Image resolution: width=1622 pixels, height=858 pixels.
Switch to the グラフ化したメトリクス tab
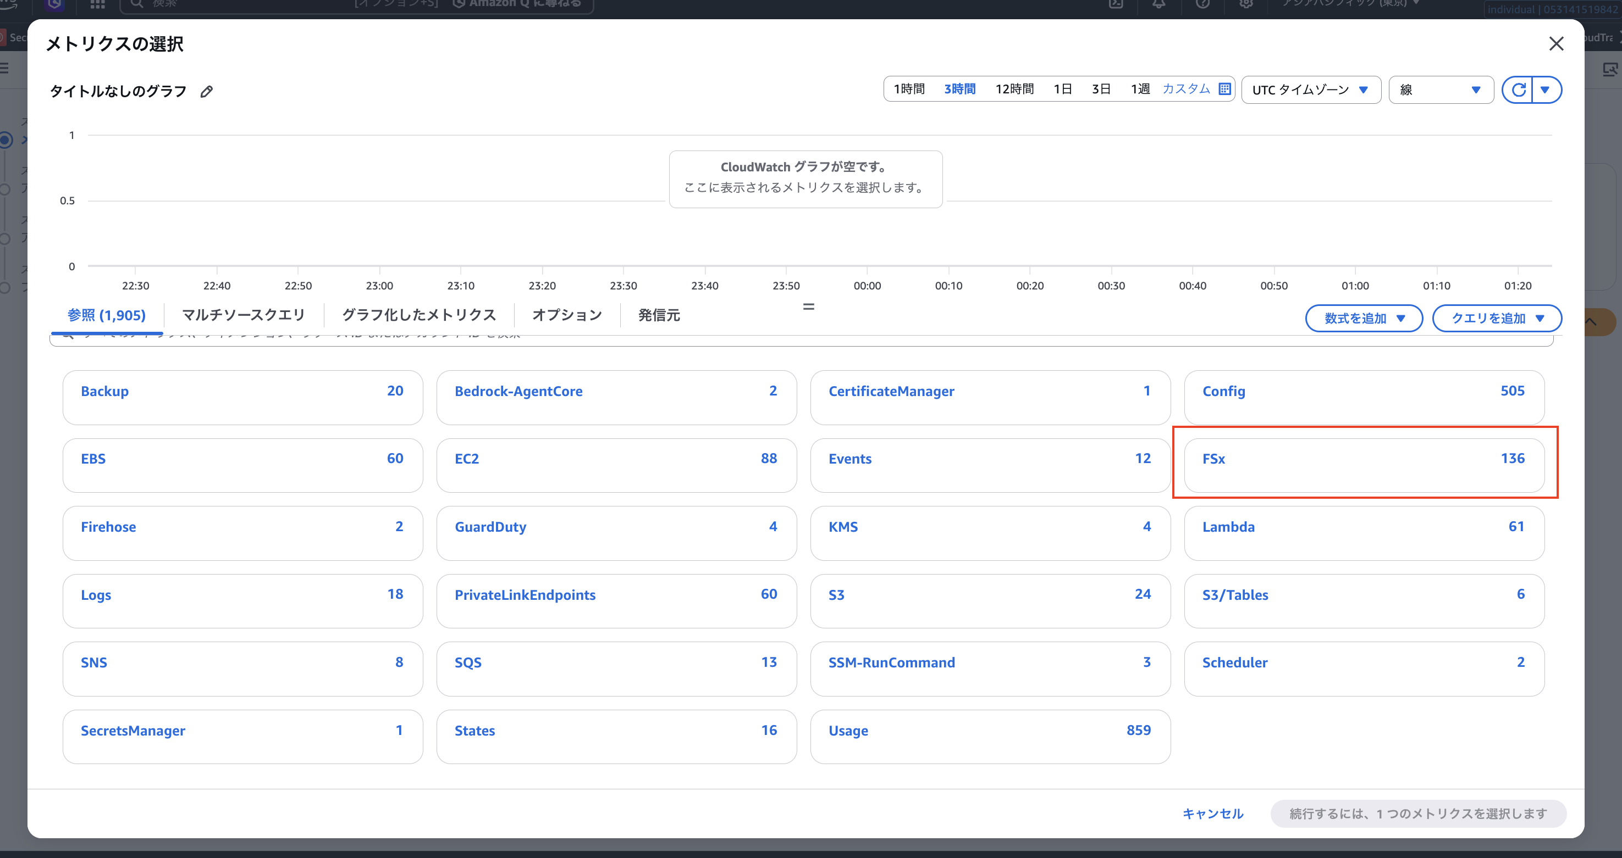[419, 315]
